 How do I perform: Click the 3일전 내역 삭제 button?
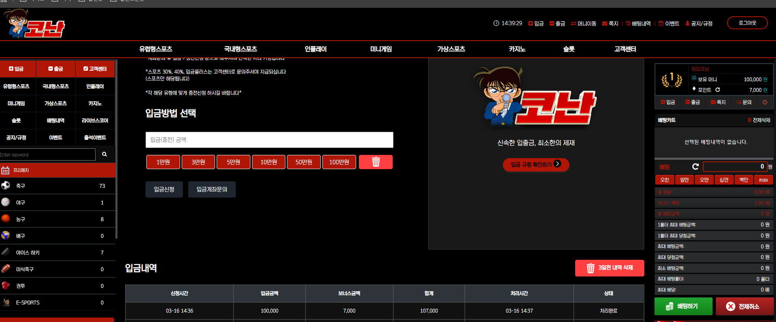(x=609, y=268)
